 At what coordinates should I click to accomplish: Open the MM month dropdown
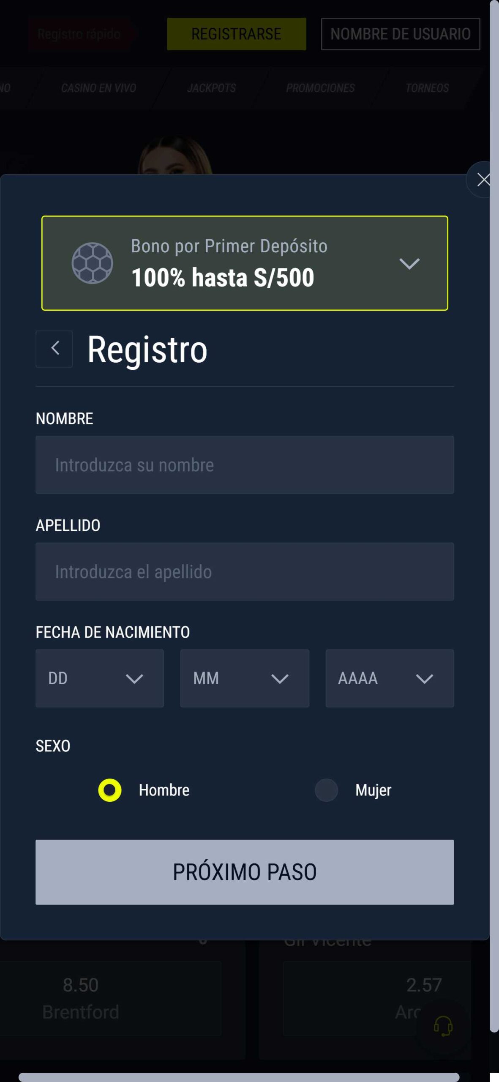(x=245, y=678)
